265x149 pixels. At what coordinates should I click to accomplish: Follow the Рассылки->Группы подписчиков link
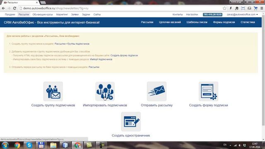(72, 44)
